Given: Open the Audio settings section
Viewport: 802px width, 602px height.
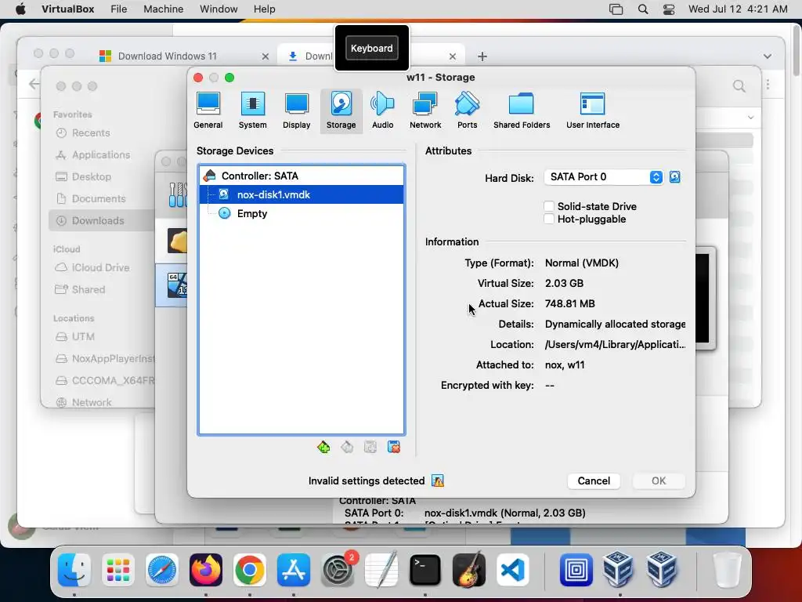Looking at the screenshot, I should [382, 111].
